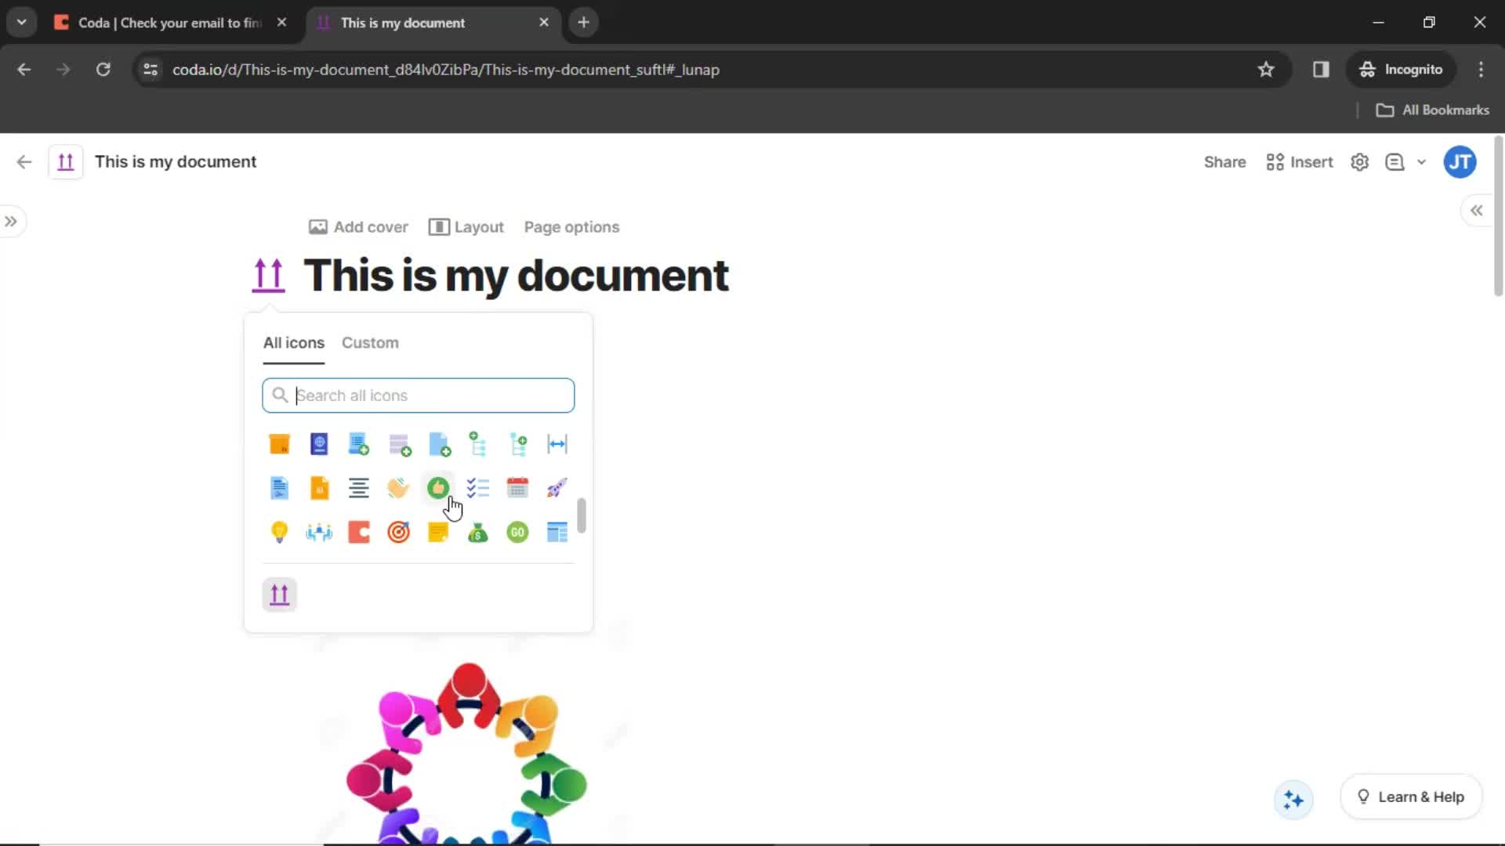
Task: Select the red target bullseye icon
Action: [x=398, y=531]
